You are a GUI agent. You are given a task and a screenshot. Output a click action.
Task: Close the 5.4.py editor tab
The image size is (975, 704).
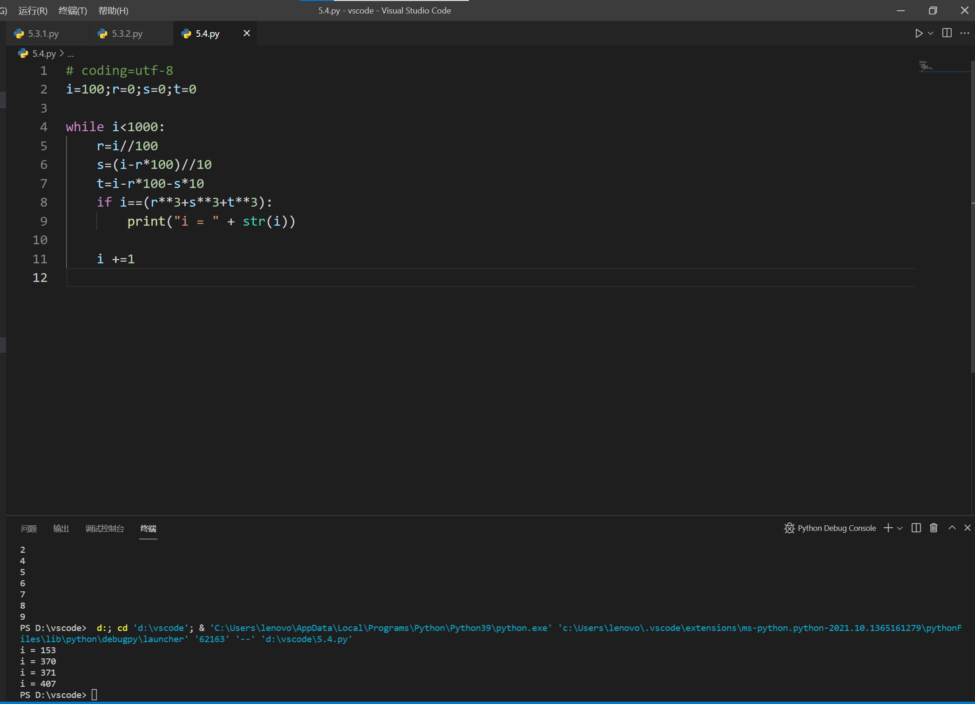[x=247, y=34]
